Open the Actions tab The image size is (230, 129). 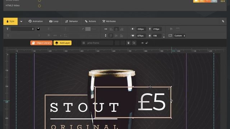click(91, 21)
